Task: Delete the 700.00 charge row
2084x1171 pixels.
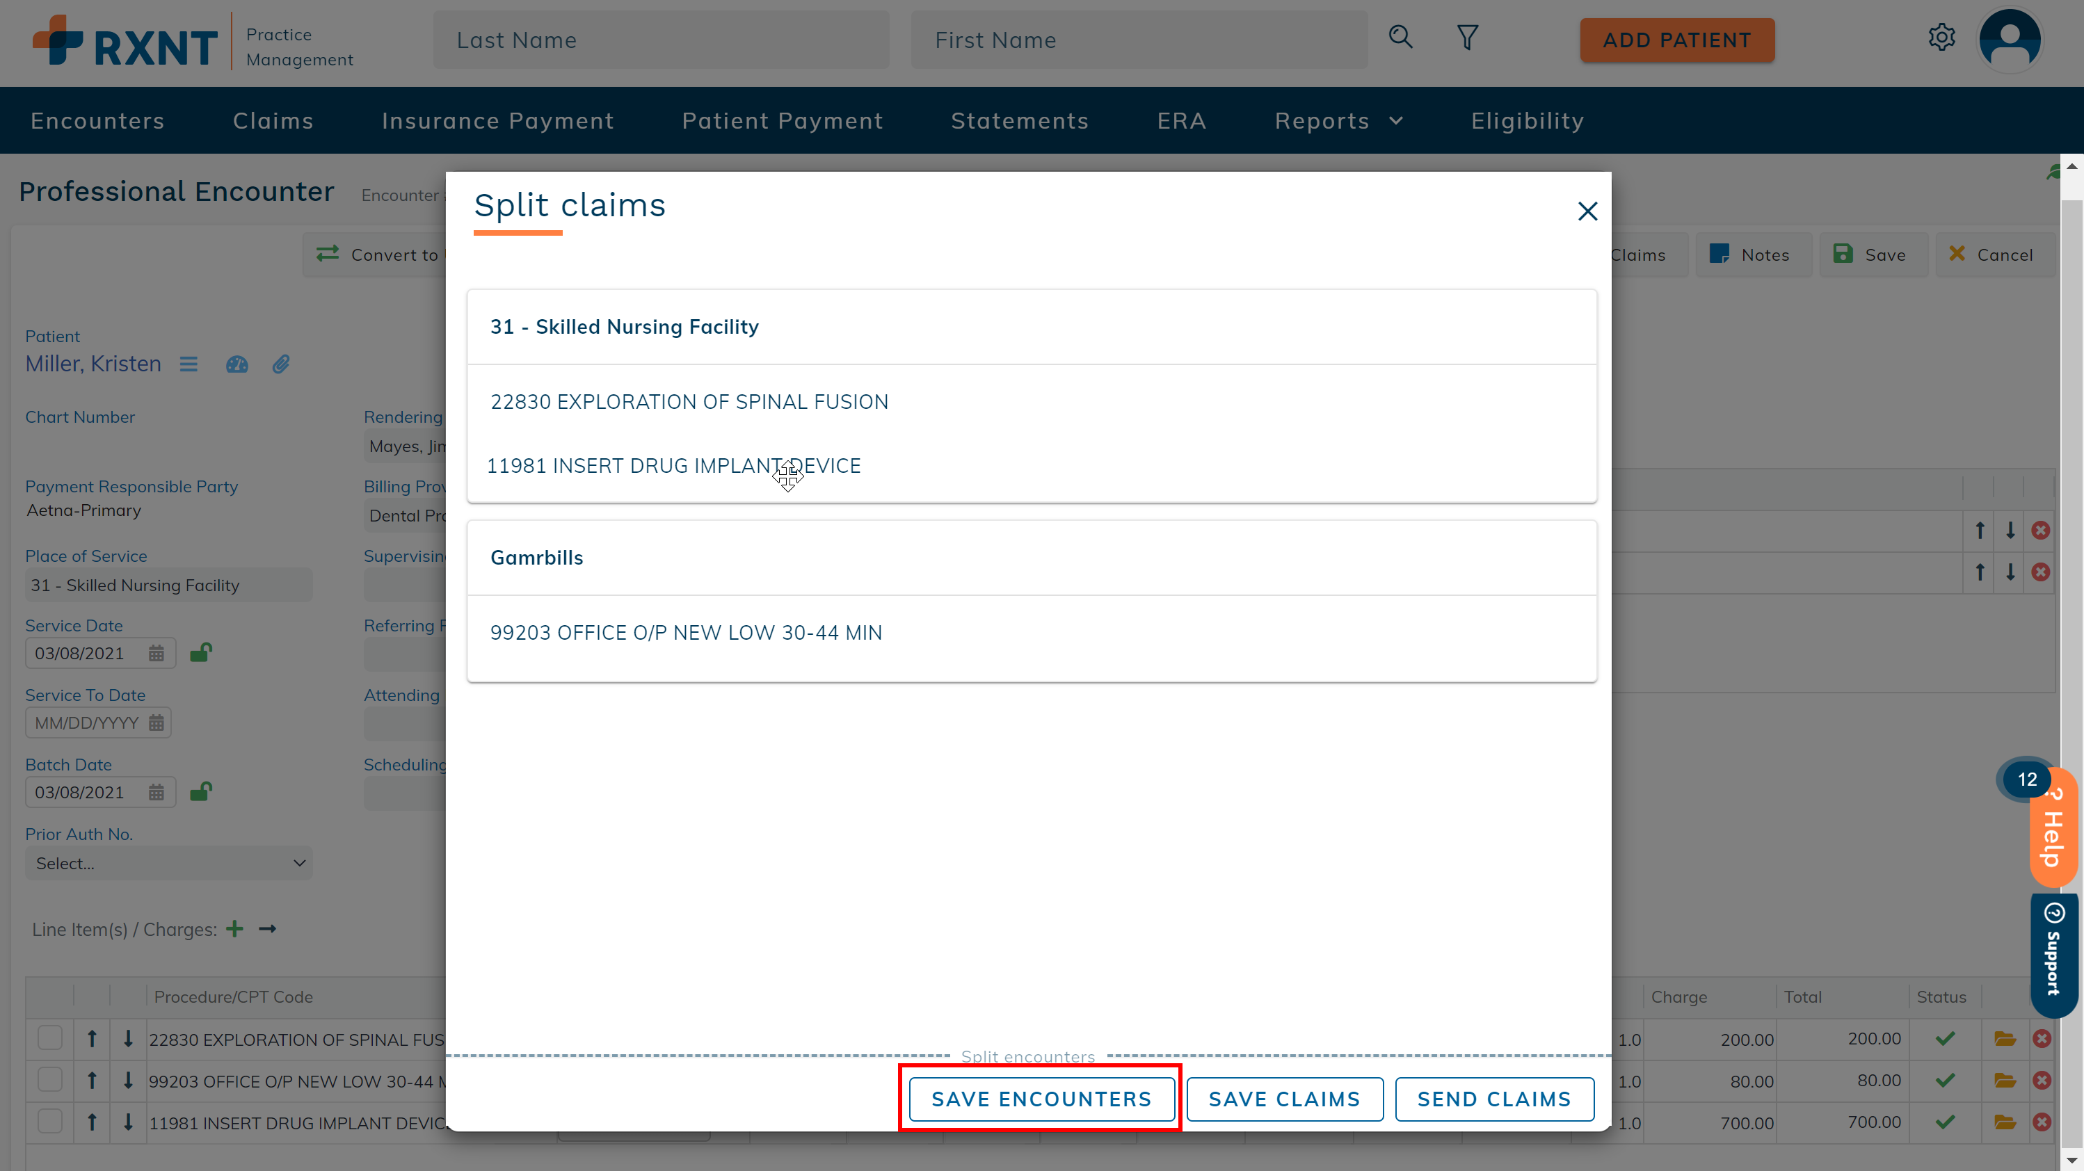Action: click(x=2042, y=1122)
